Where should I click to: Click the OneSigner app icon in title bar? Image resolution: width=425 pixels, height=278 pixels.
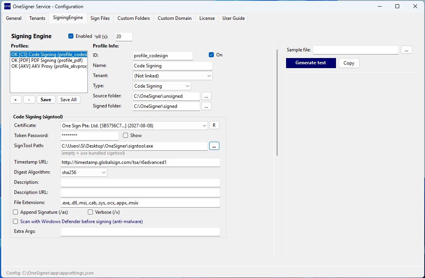click(7, 6)
